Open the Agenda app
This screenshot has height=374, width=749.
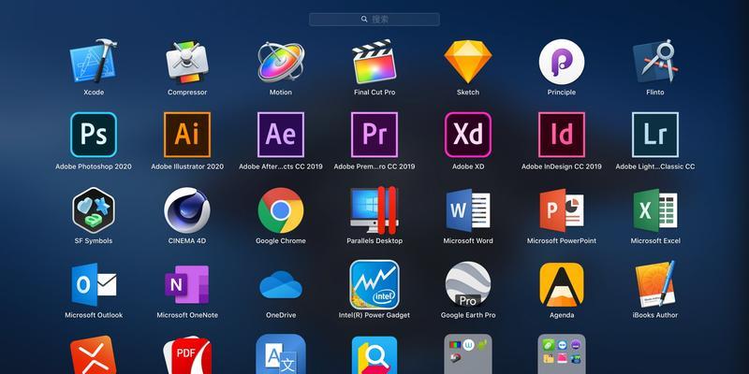[x=562, y=284]
